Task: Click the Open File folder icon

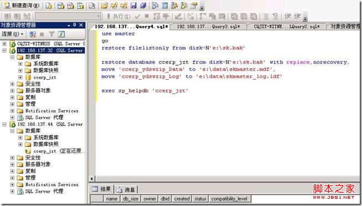Action: click(x=105, y=6)
